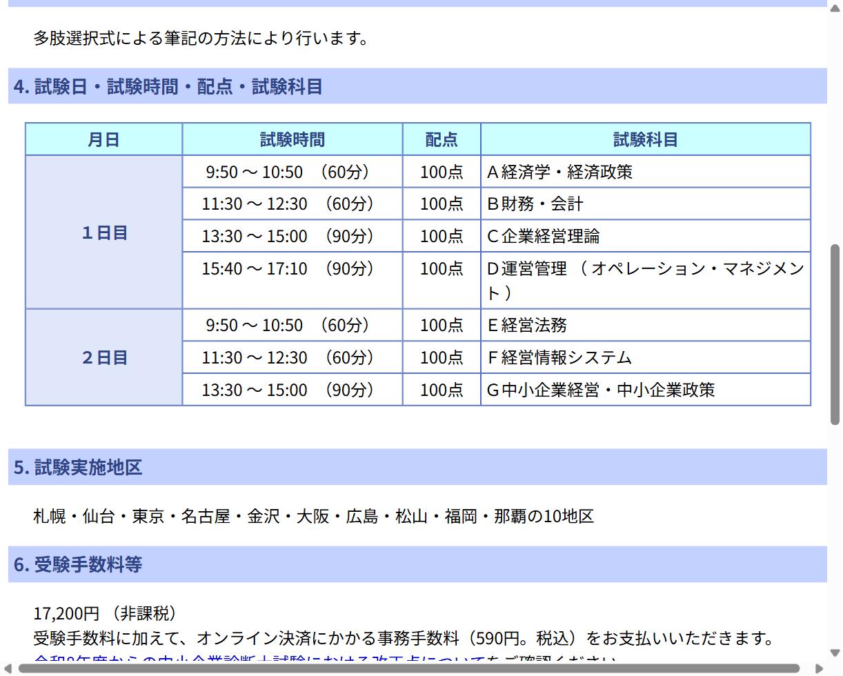The image size is (843, 676).
Task: Click the horizontal scrollbar thumb
Action: point(408,668)
